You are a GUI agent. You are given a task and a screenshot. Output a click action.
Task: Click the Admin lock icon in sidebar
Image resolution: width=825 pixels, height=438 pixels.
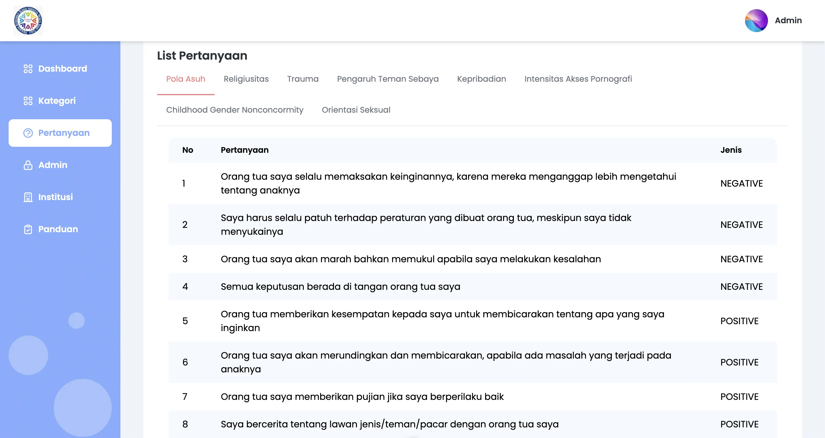coord(28,165)
